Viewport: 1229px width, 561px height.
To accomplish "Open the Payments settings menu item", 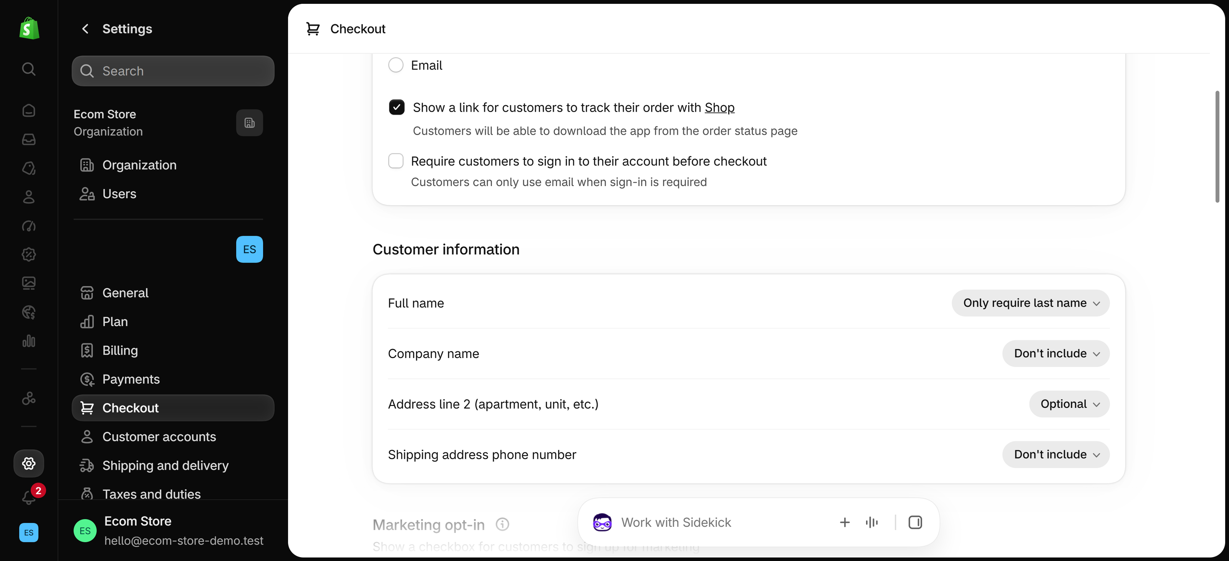I will click(173, 379).
